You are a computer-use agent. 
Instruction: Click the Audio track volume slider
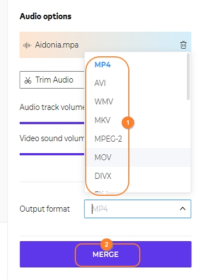(x=52, y=123)
